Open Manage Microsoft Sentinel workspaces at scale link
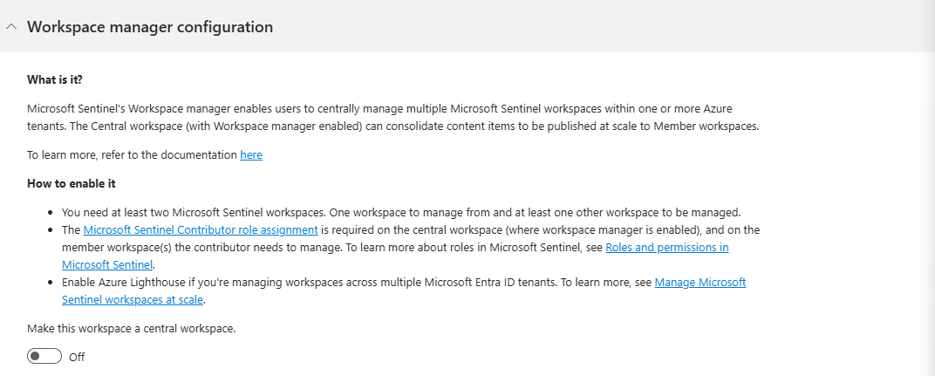The image size is (935, 376). point(700,283)
